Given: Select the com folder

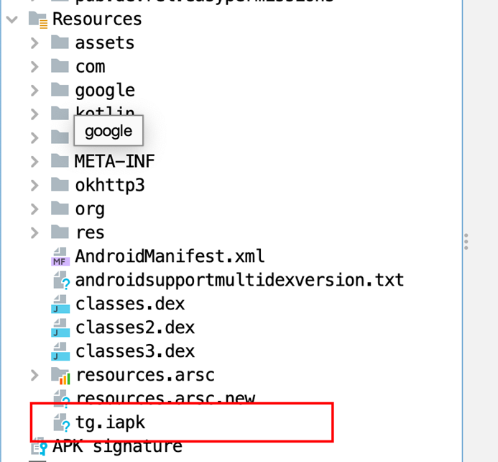Looking at the screenshot, I should (x=90, y=66).
